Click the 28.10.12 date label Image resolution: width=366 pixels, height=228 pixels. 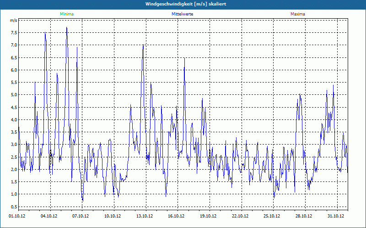pyautogui.click(x=304, y=216)
